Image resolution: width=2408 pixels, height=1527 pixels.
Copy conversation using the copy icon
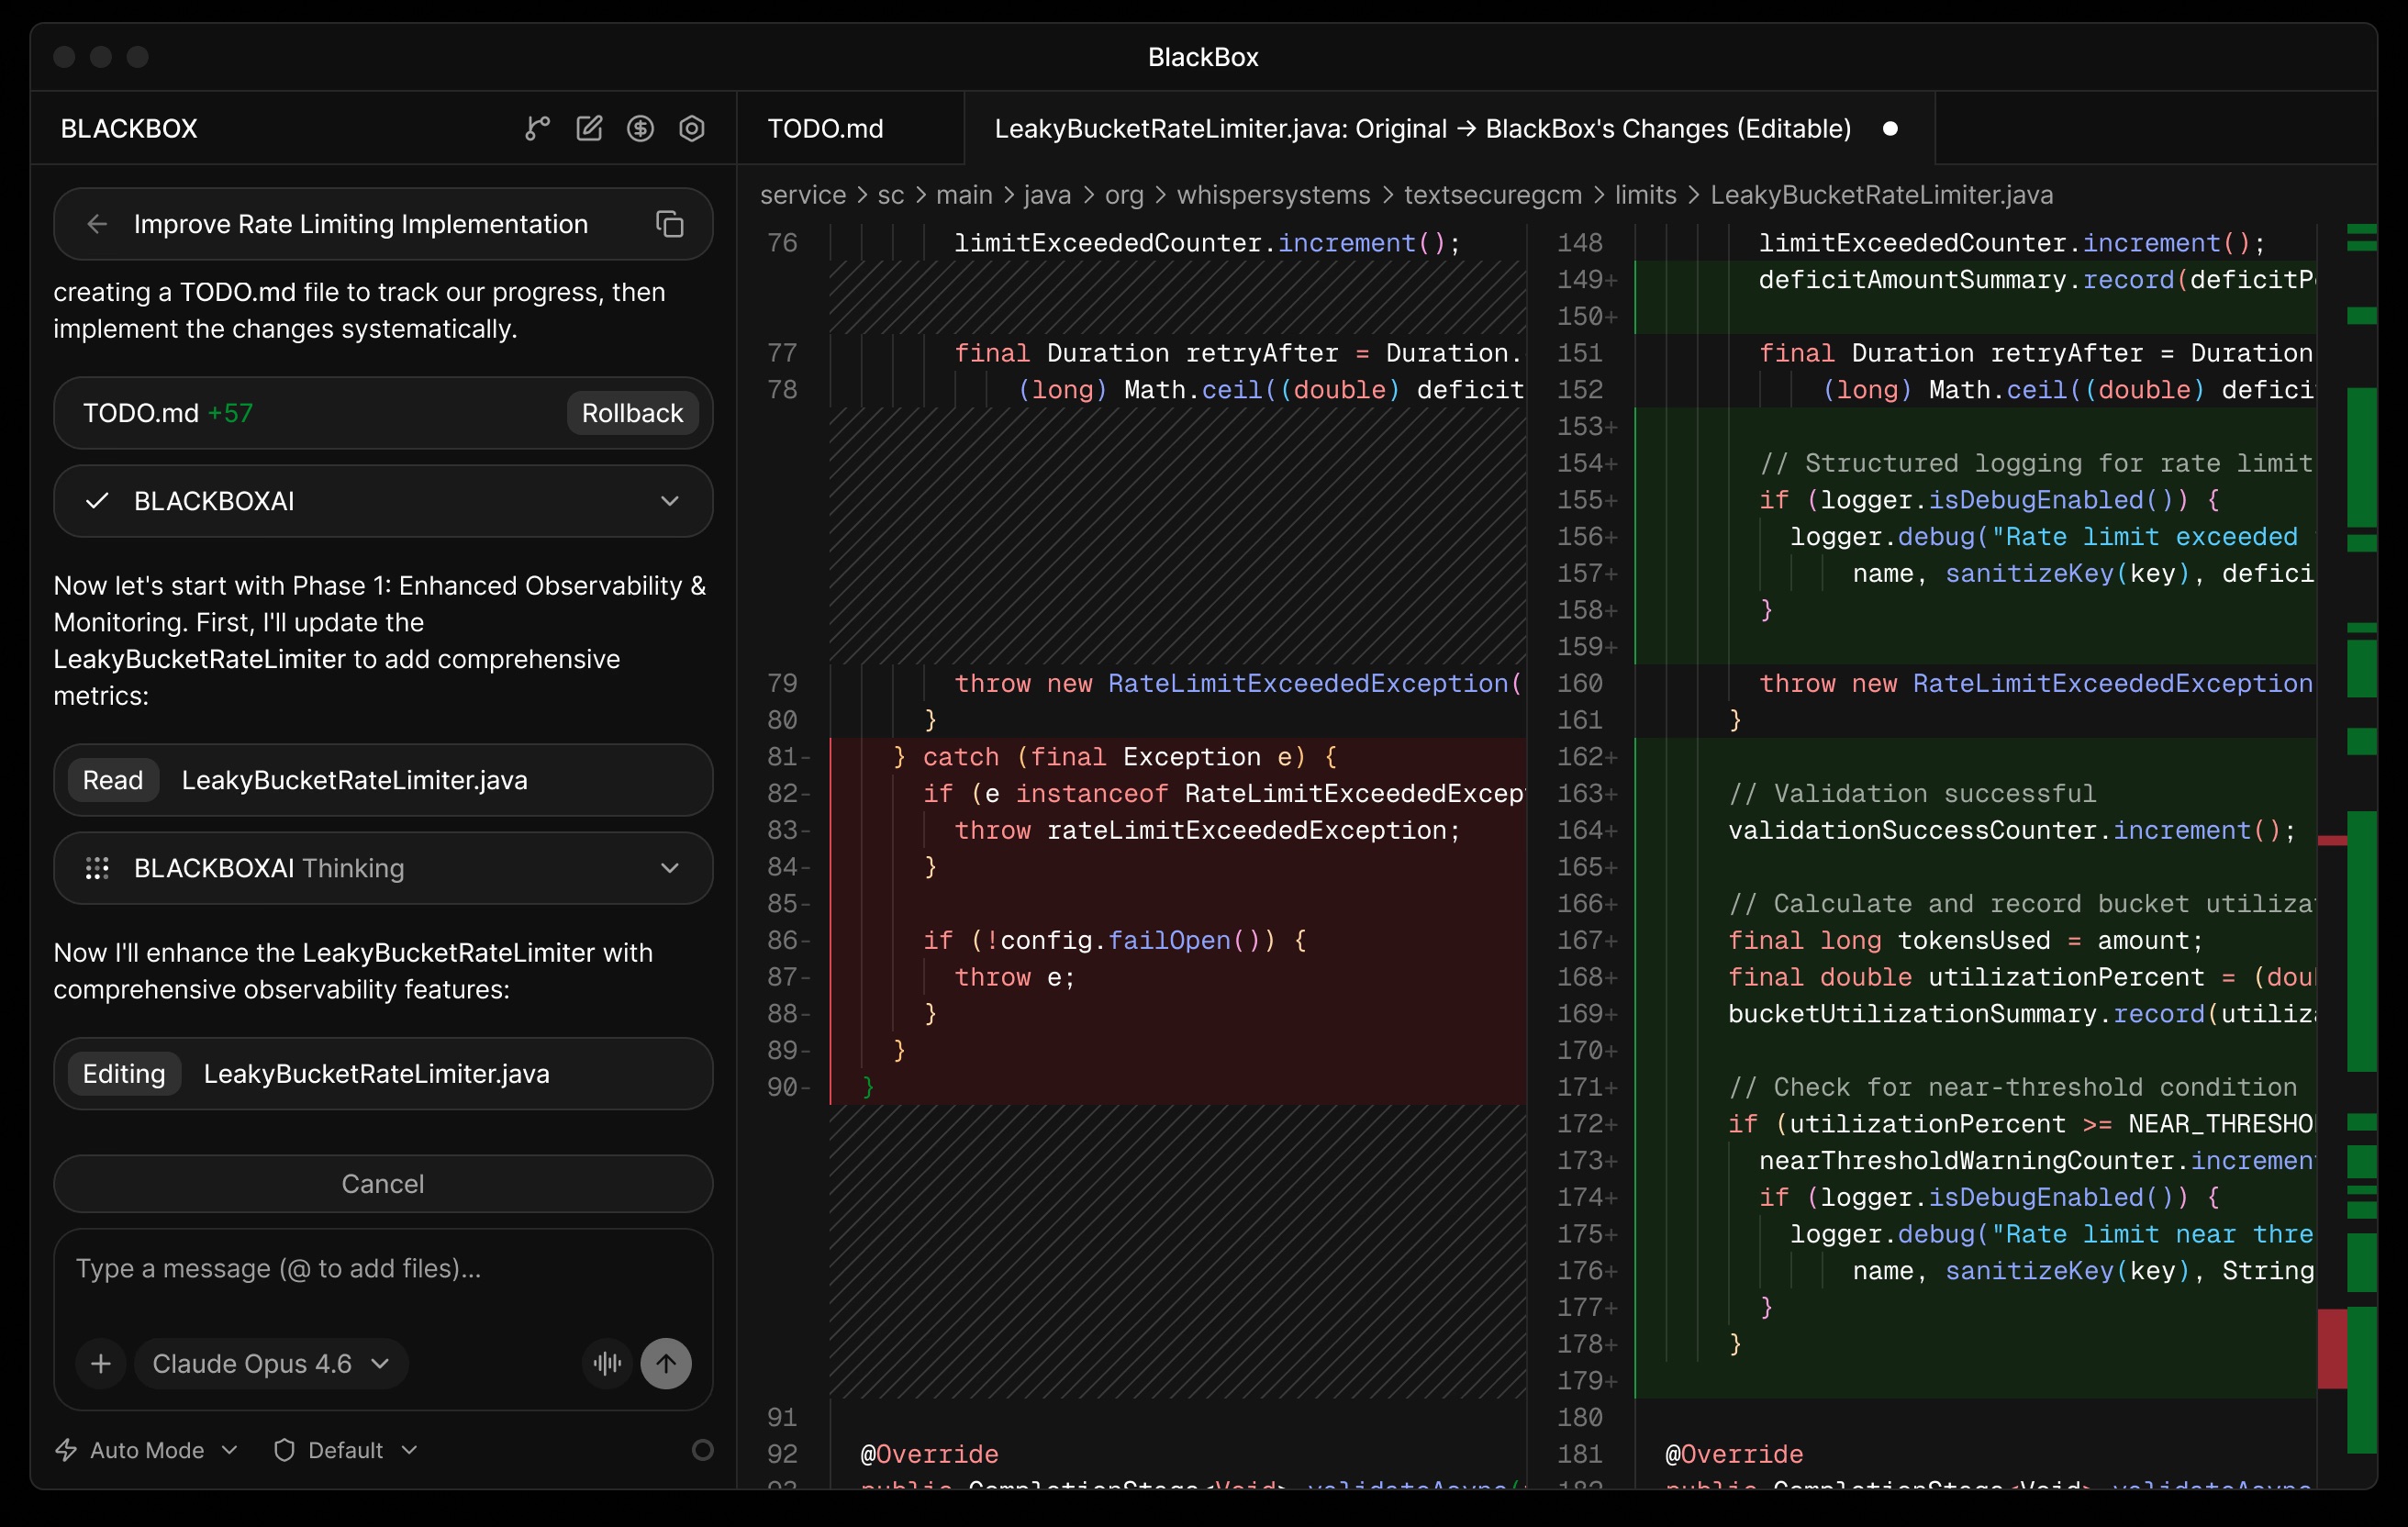[x=669, y=224]
